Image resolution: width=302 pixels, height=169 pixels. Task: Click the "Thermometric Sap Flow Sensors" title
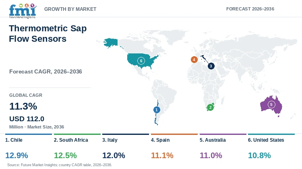click(48, 33)
